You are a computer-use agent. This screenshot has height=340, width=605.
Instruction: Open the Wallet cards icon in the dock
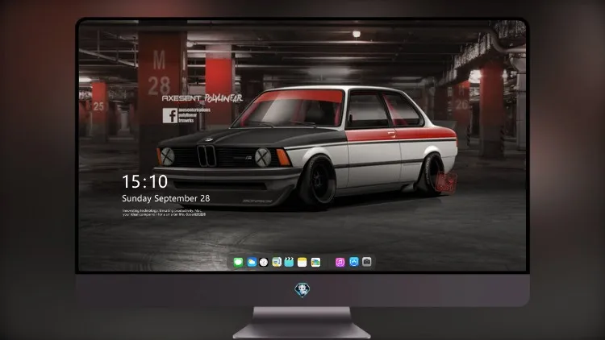pyautogui.click(x=315, y=263)
